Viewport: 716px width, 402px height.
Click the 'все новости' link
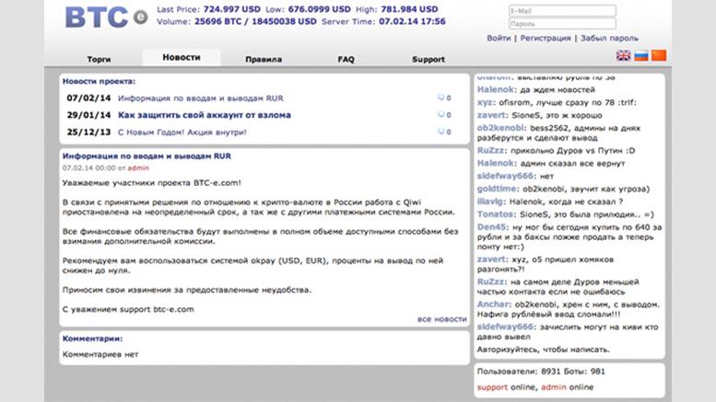coord(441,319)
